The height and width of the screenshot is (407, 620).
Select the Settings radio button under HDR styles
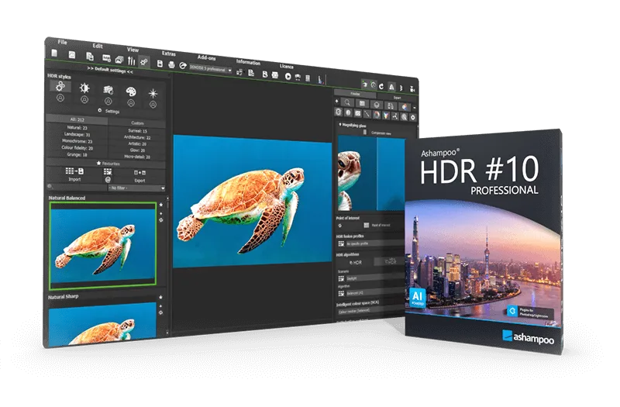pos(100,110)
